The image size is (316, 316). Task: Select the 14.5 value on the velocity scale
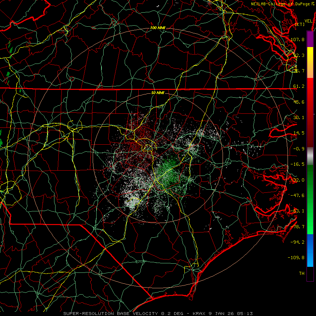[299, 133]
